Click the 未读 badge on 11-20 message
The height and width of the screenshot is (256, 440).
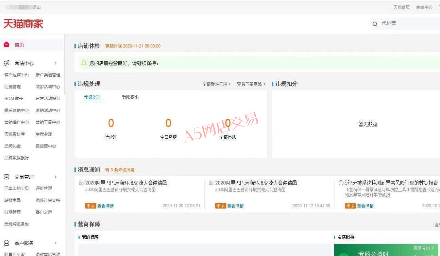90,206
